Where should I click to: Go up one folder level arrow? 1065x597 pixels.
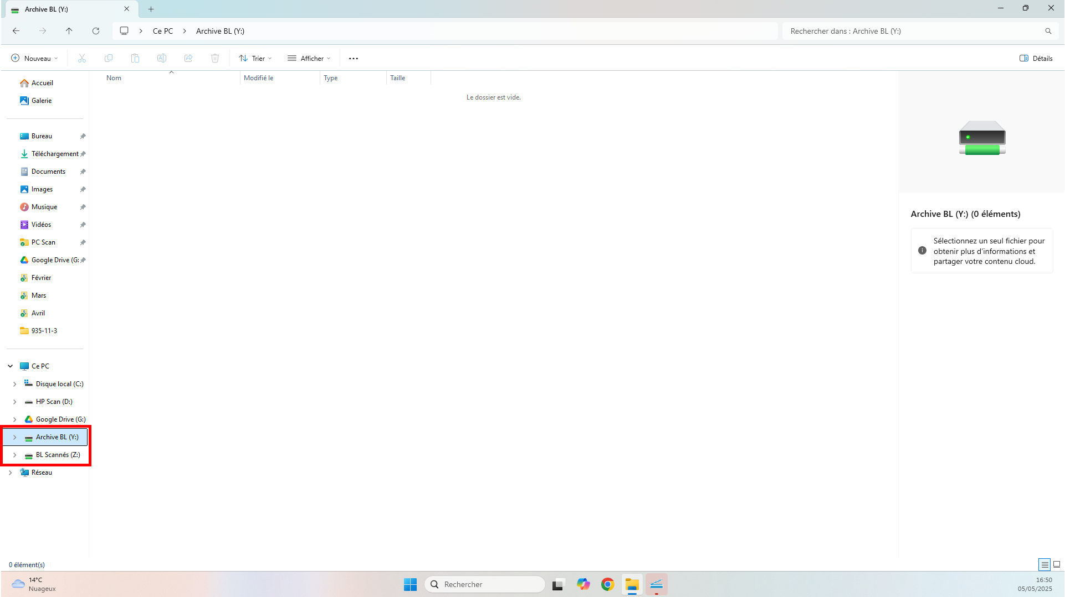coord(69,31)
